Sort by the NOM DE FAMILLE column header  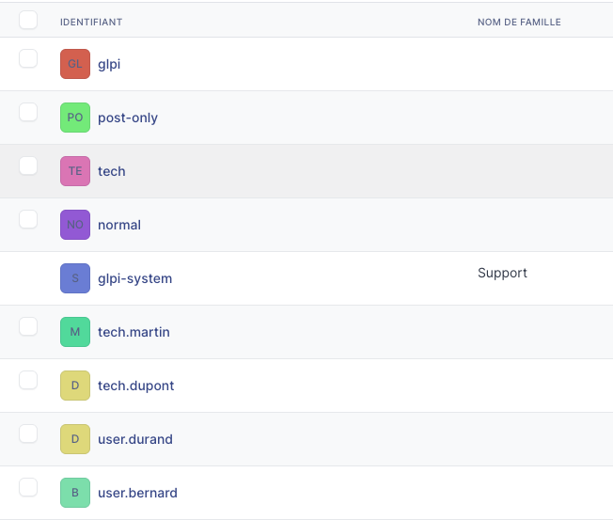tap(519, 23)
